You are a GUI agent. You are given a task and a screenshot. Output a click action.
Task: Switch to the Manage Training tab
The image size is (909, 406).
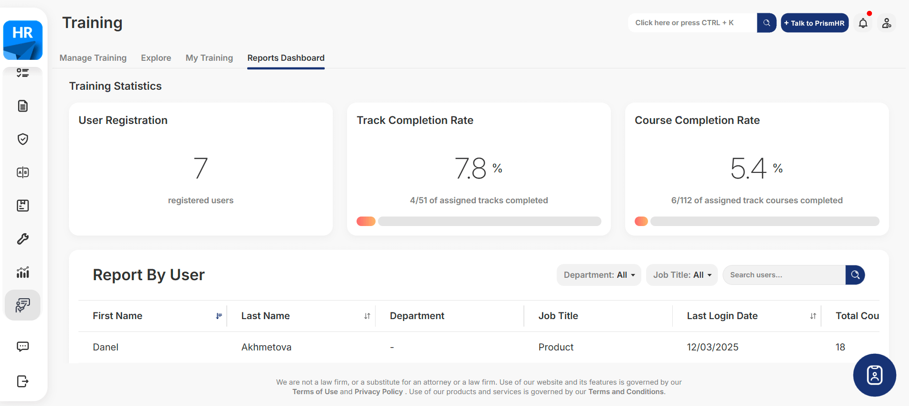point(93,58)
